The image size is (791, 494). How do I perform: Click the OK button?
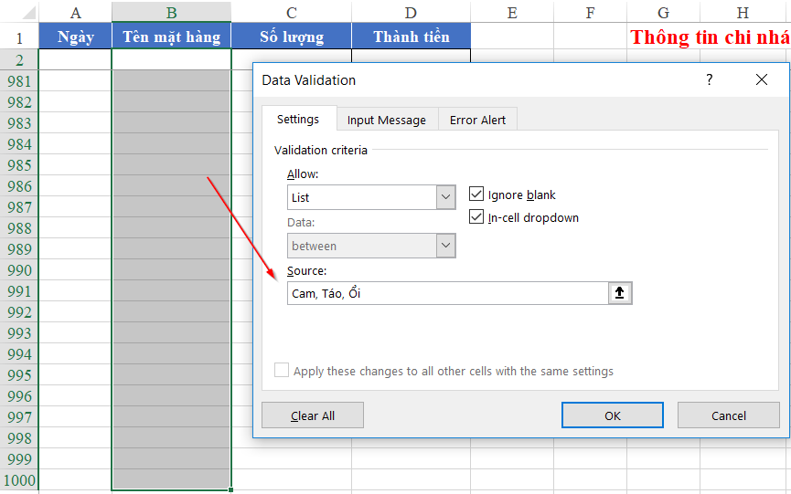click(x=613, y=415)
